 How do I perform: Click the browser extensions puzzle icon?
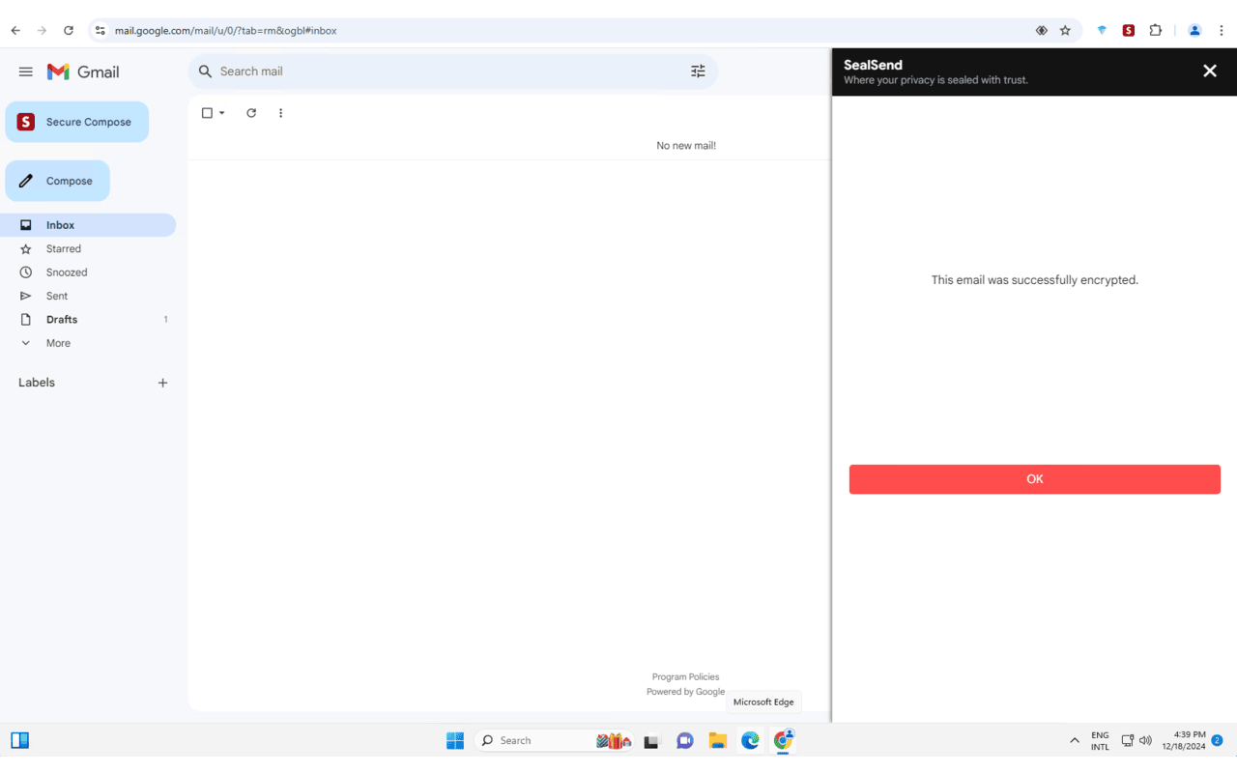pos(1155,30)
